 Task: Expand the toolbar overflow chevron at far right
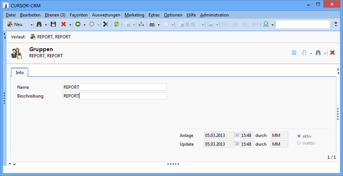pos(335,24)
